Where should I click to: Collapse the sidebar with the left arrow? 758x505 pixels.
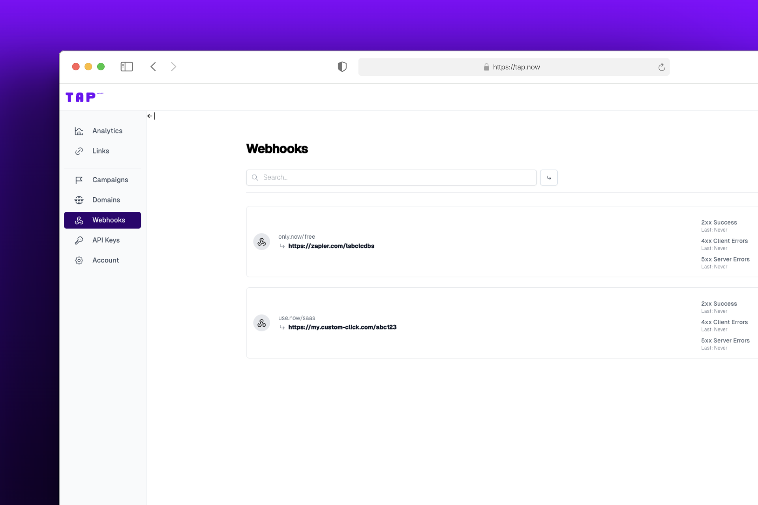coord(150,116)
